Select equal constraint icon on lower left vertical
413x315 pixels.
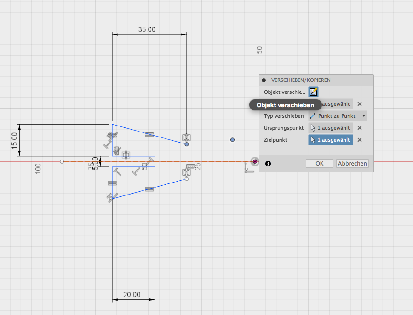tap(112, 183)
